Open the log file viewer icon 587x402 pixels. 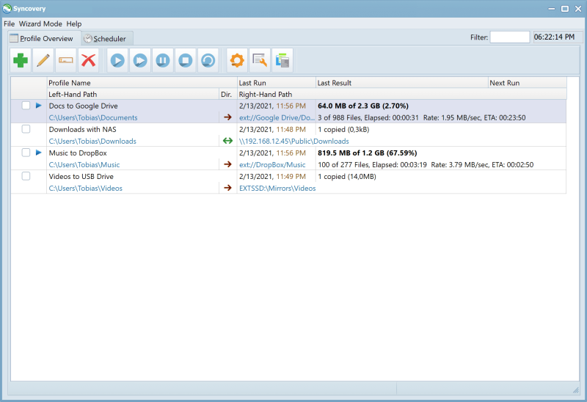[260, 60]
